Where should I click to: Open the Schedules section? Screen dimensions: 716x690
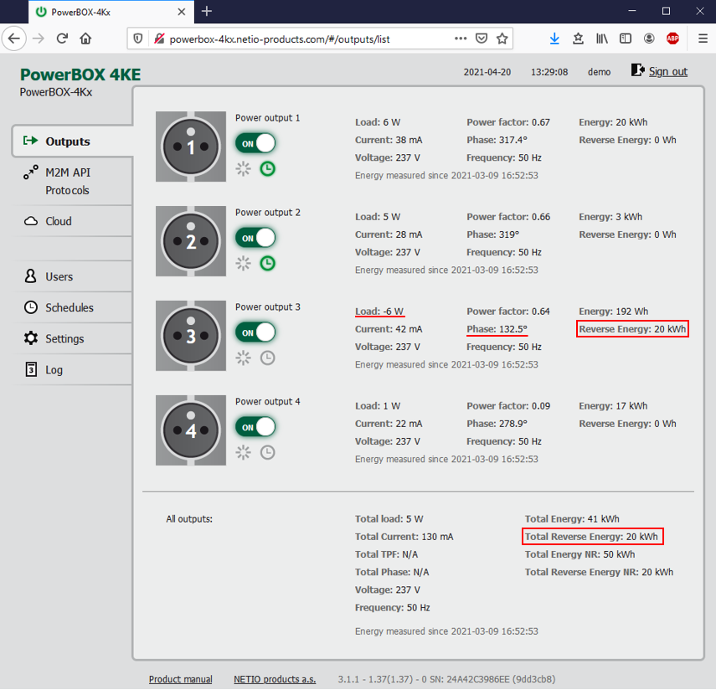pos(73,308)
